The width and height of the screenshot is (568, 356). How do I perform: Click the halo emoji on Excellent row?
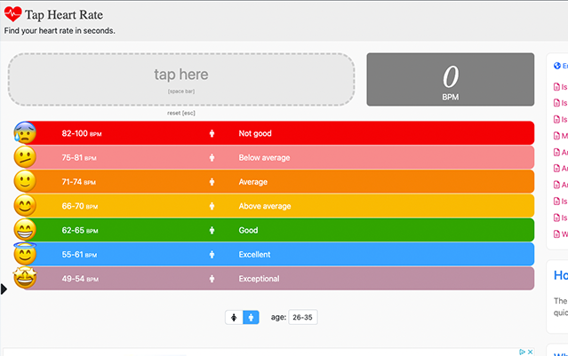coord(25,253)
